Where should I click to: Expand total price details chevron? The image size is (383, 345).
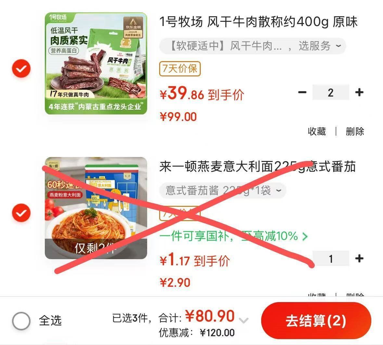coord(244,320)
